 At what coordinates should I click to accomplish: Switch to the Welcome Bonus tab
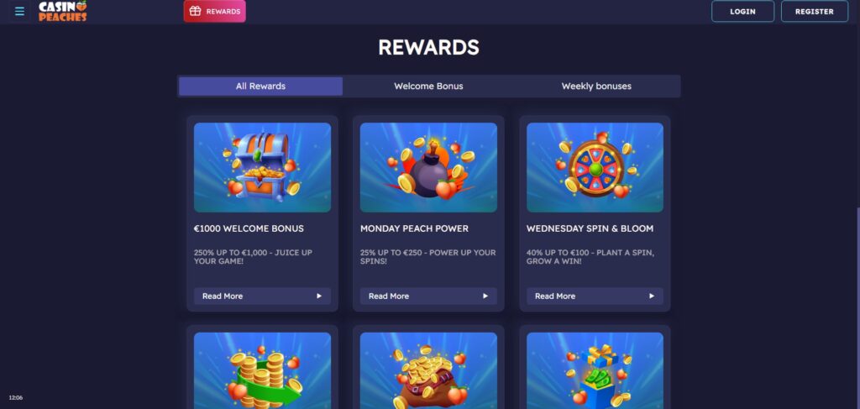428,86
